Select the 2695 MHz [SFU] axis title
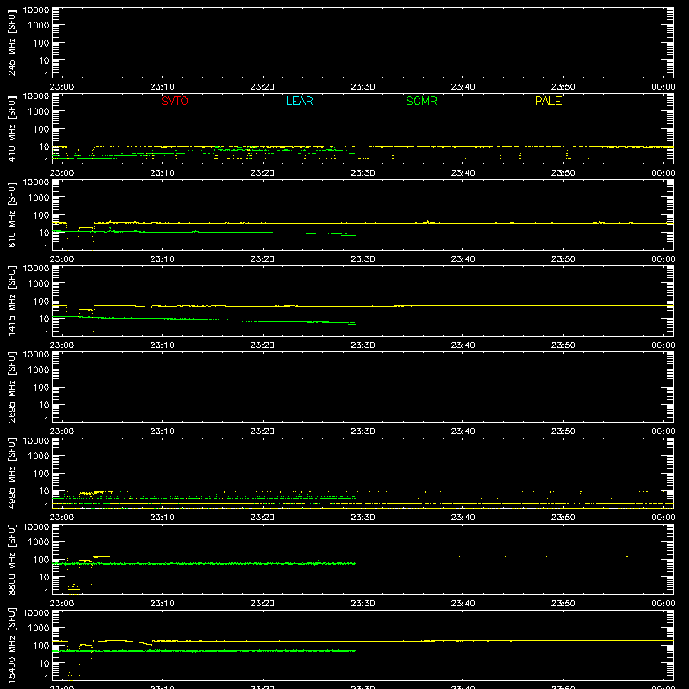689x689 pixels. click(11, 387)
